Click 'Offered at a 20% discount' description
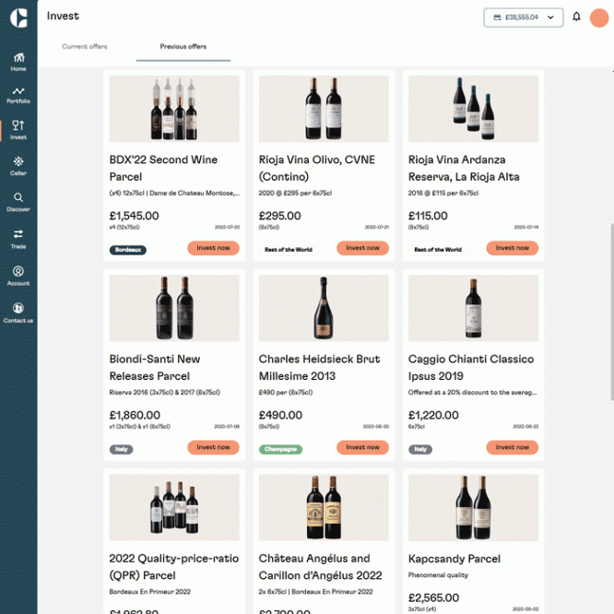The width and height of the screenshot is (614, 614). click(x=472, y=393)
